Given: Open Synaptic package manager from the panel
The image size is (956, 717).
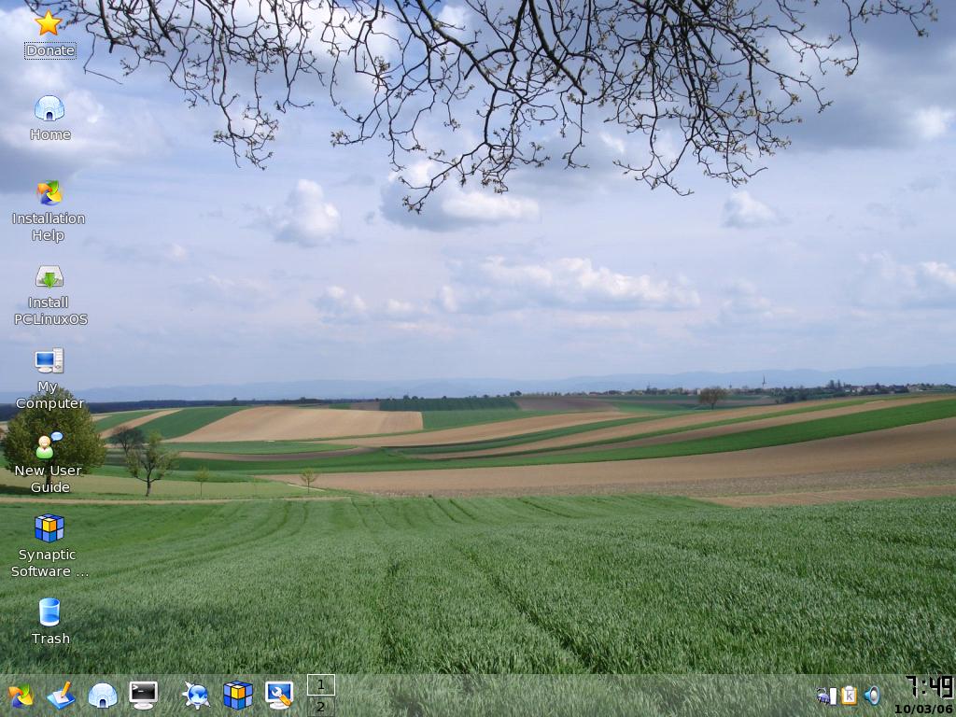Looking at the screenshot, I should click(237, 696).
